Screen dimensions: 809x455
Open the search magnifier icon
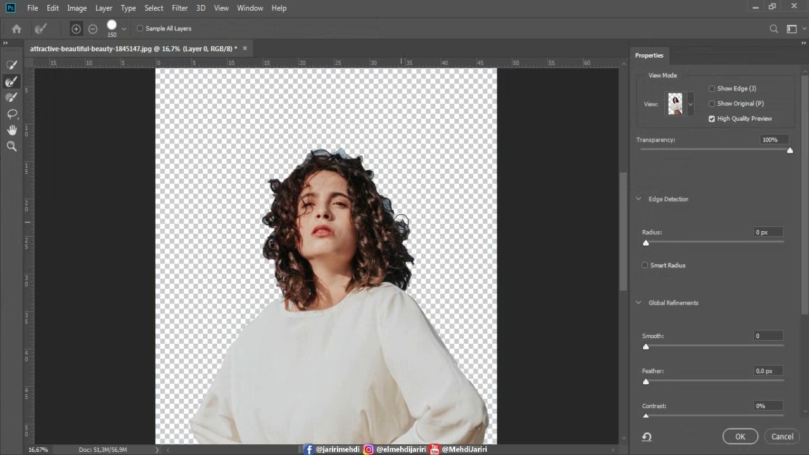click(774, 28)
